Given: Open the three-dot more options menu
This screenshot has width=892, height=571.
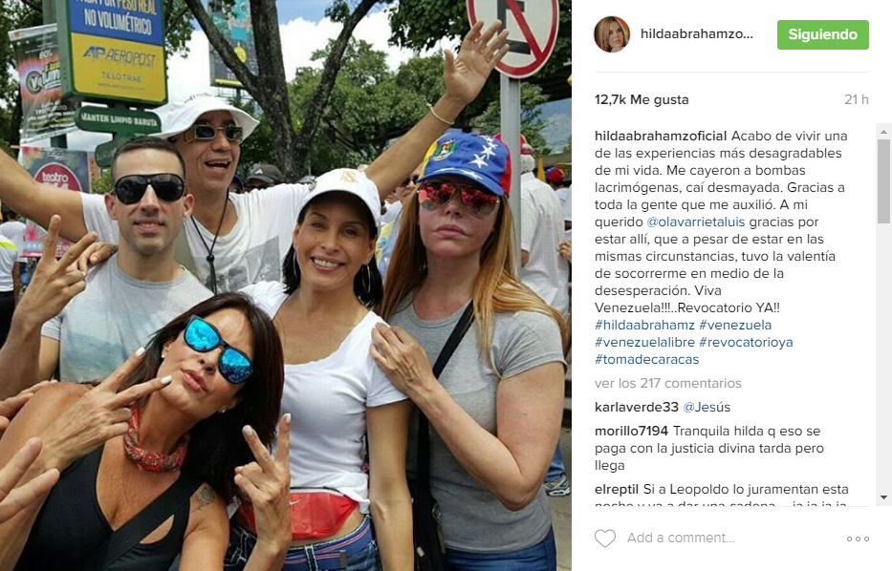Looking at the screenshot, I should click(858, 539).
